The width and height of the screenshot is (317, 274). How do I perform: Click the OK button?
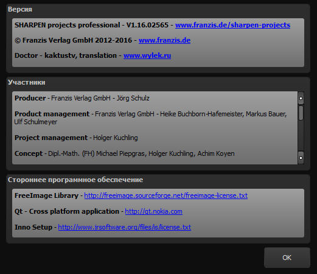[x=287, y=258]
